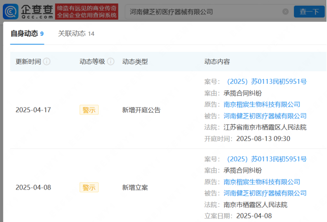Click the 动态内容 column header
Image resolution: width=327 pixels, height=222 pixels.
click(217, 62)
